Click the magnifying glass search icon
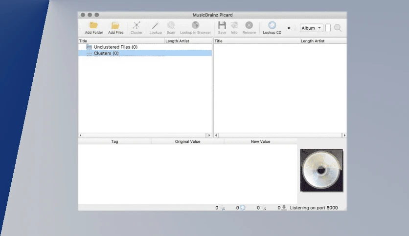The image size is (409, 236). [x=338, y=28]
